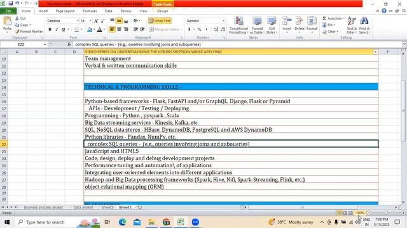This screenshot has height=228, width=407.
Task: Open the AutoSum dropdown
Action: 344,18
